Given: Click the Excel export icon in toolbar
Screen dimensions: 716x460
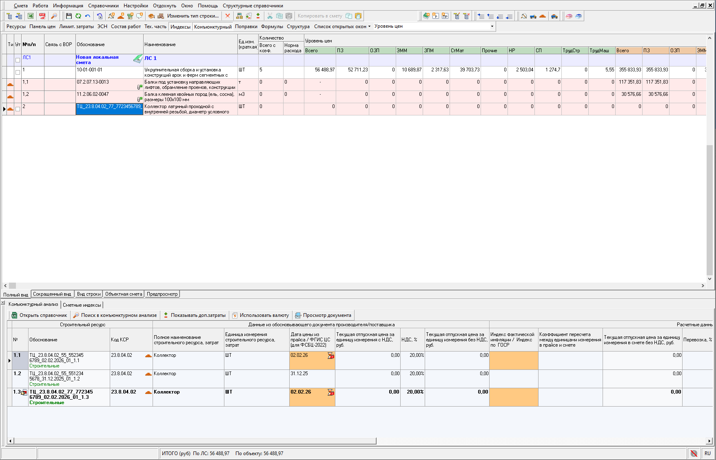Looking at the screenshot, I should tap(31, 16).
